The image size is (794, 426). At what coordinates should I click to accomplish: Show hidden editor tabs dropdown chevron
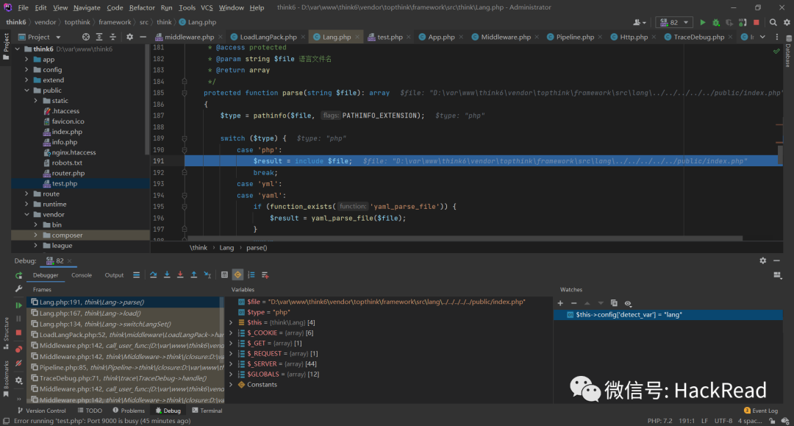tap(762, 37)
